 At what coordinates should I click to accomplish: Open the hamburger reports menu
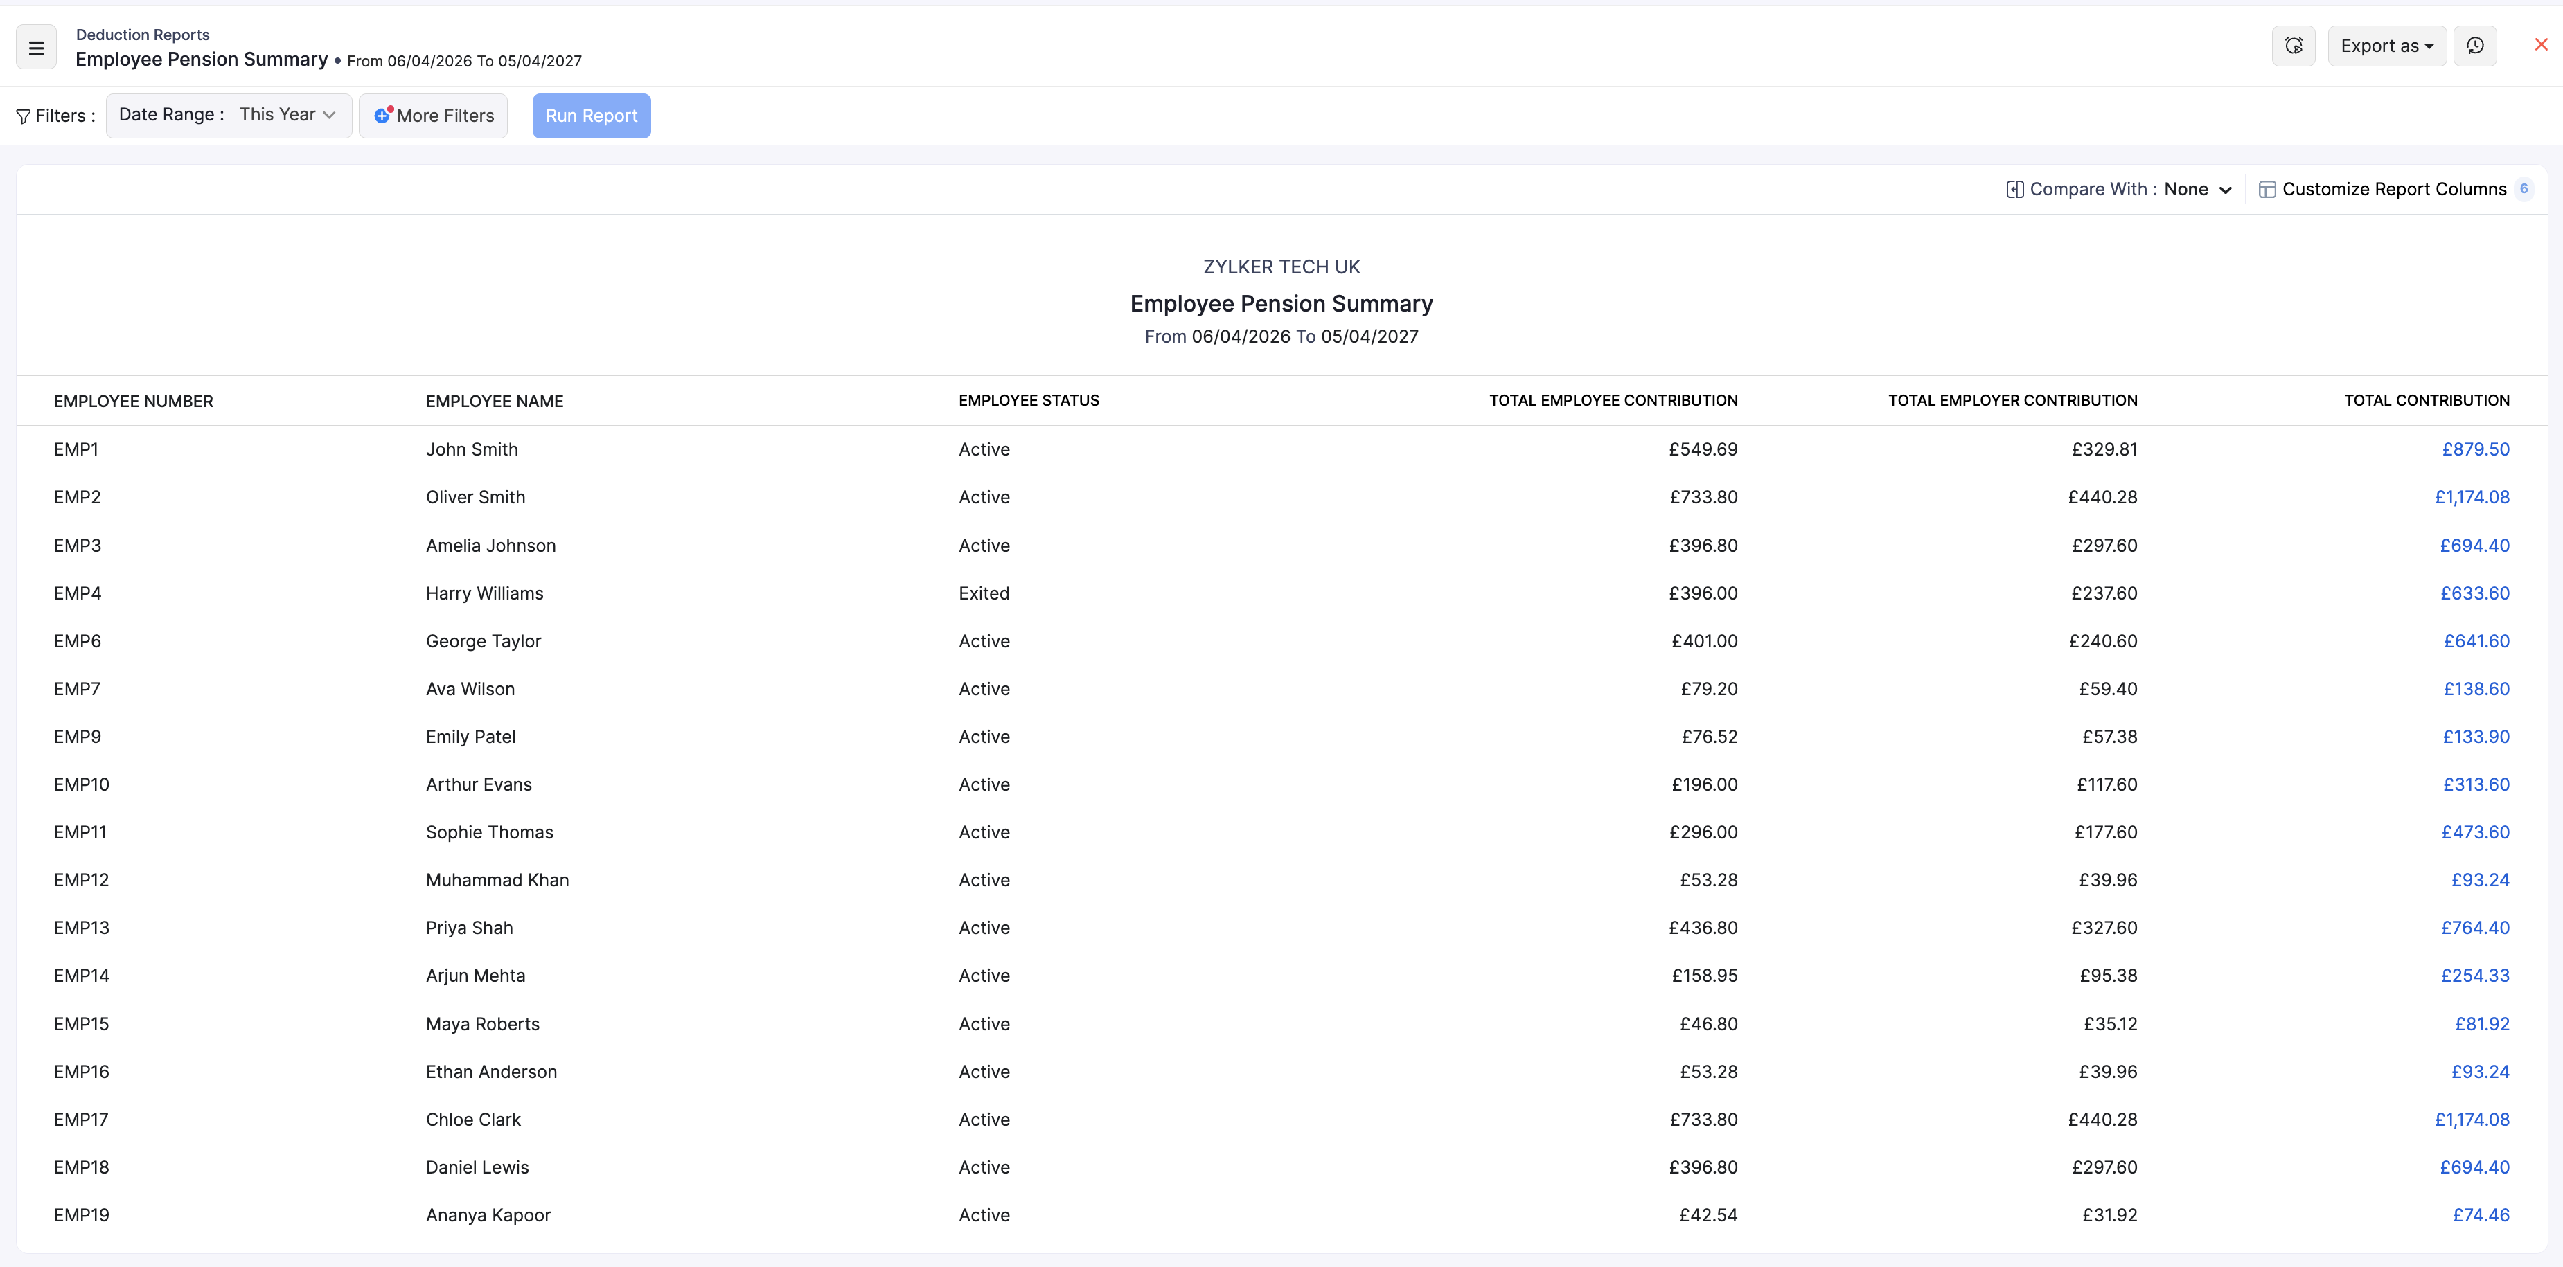pos(36,47)
